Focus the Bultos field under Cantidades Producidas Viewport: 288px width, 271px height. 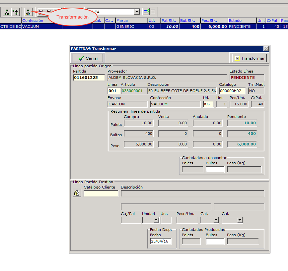click(x=215, y=242)
